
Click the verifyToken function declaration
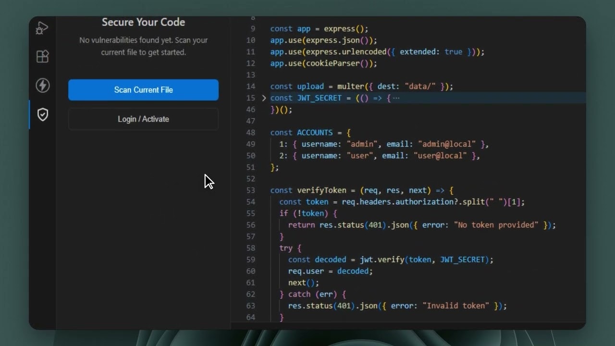coord(362,190)
